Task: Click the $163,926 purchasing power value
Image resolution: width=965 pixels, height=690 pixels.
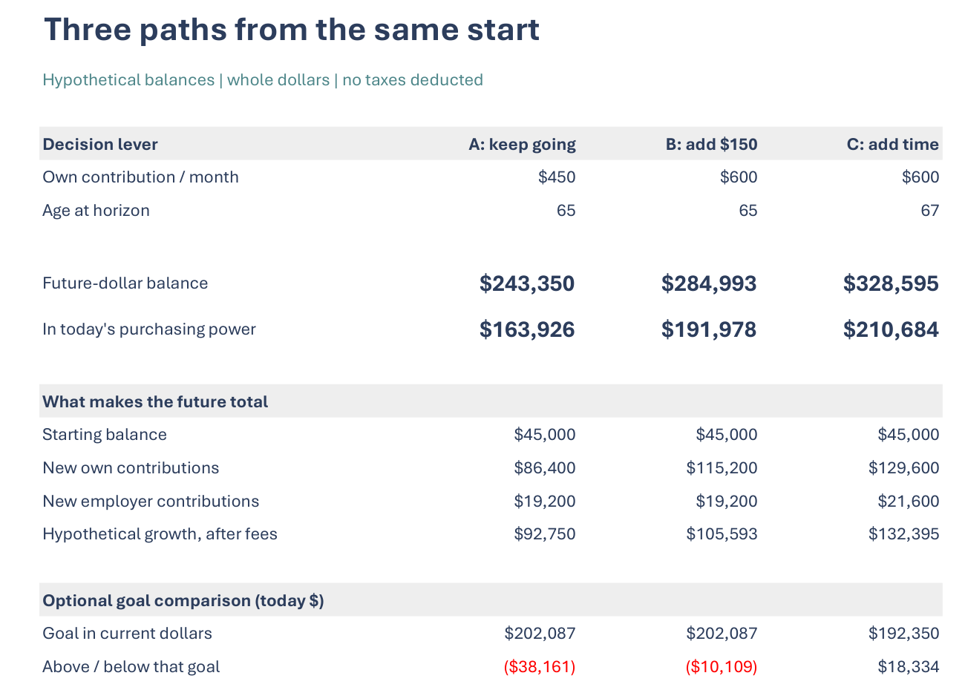Action: coord(527,329)
